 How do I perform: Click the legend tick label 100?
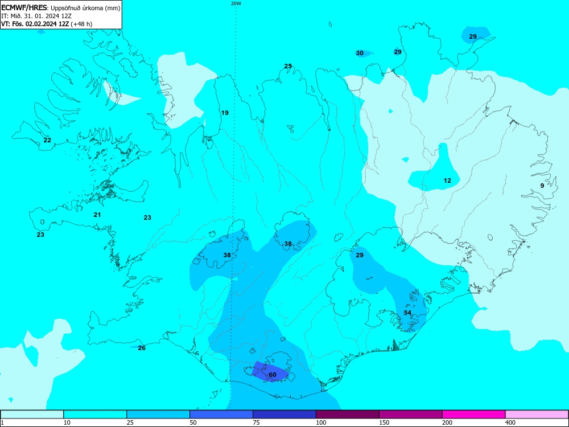(x=321, y=422)
